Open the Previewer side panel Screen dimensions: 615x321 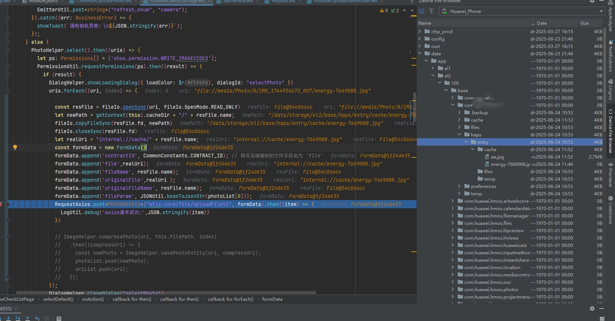click(610, 175)
